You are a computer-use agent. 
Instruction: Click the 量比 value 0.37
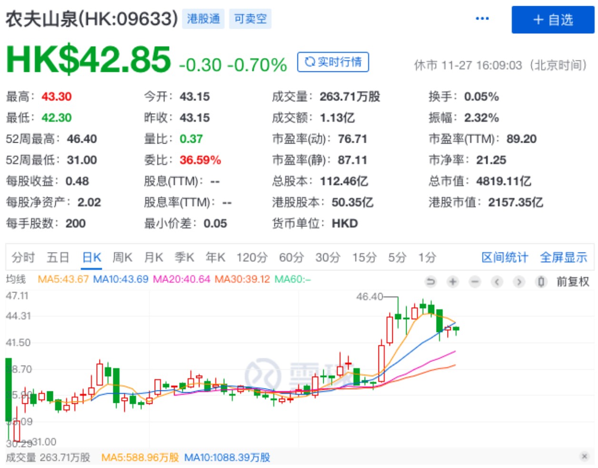coord(191,139)
